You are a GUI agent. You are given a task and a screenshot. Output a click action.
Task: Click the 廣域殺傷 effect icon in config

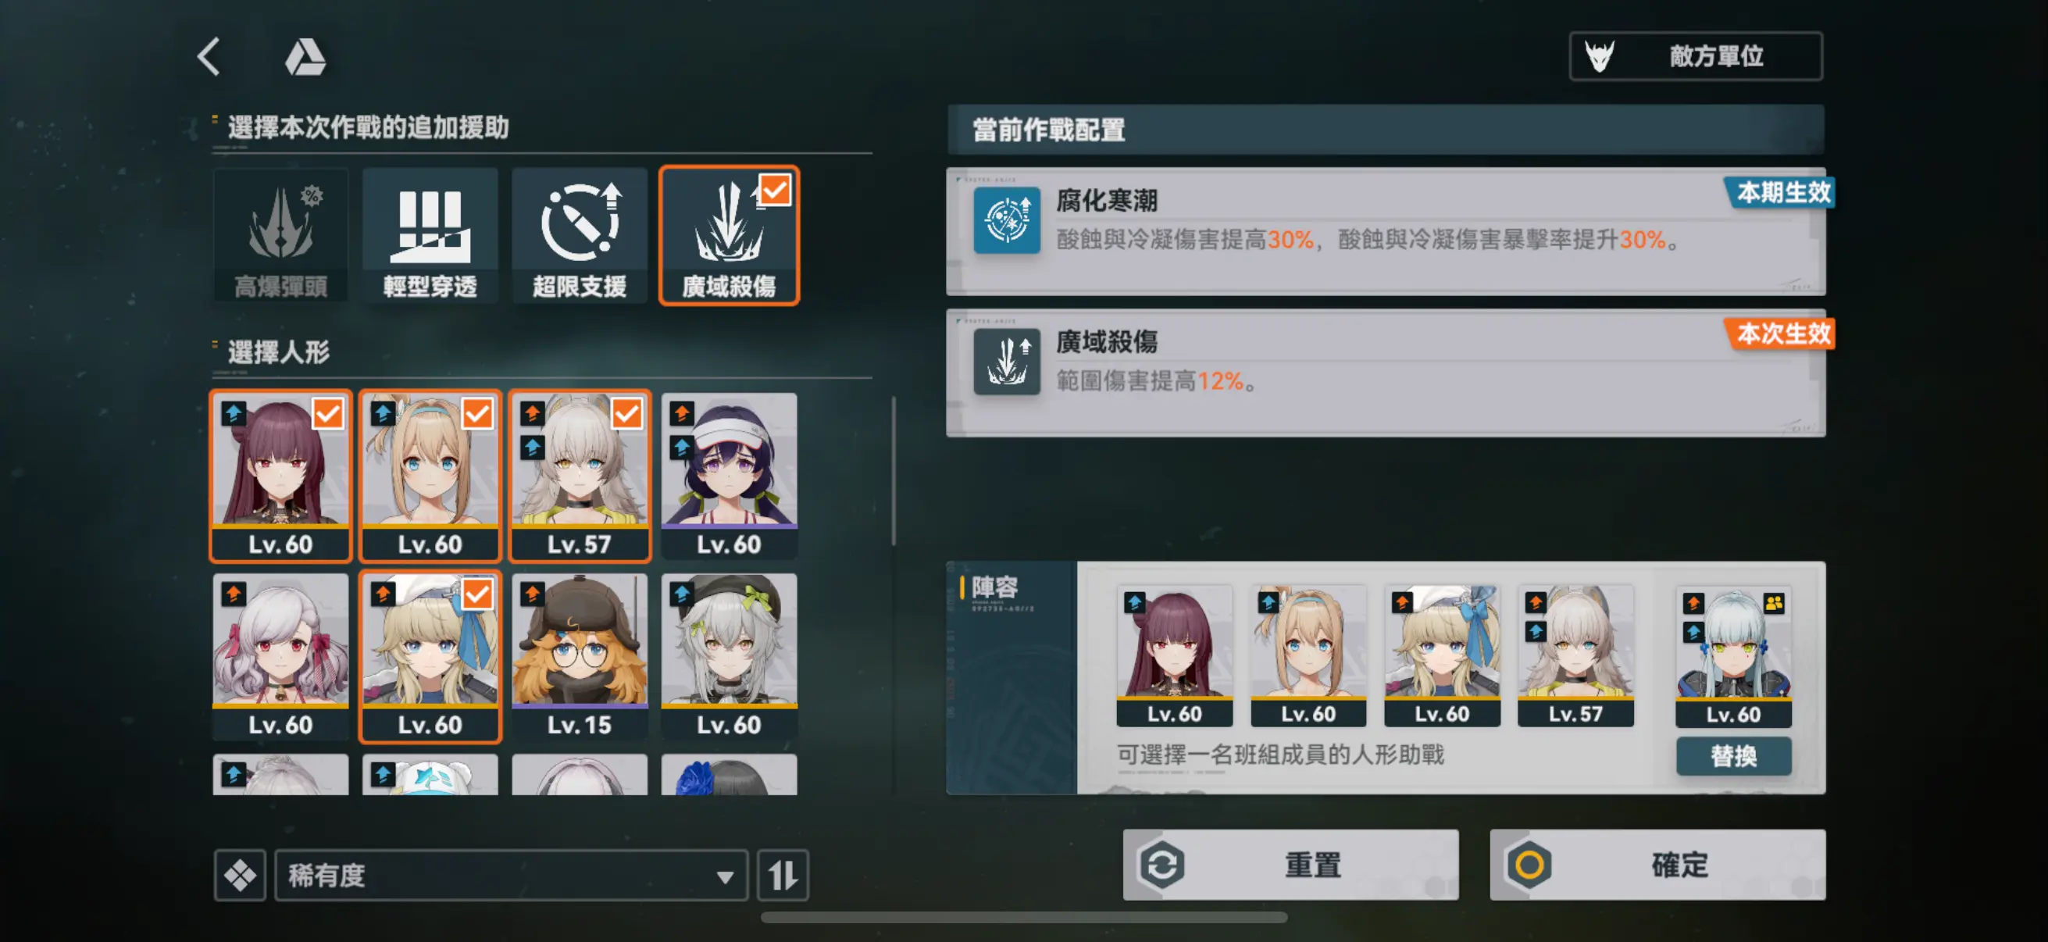tap(1007, 362)
